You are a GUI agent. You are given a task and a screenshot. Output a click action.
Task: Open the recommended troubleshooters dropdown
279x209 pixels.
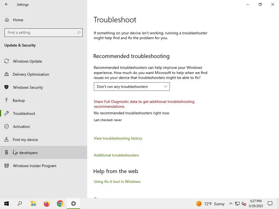pyautogui.click(x=132, y=87)
